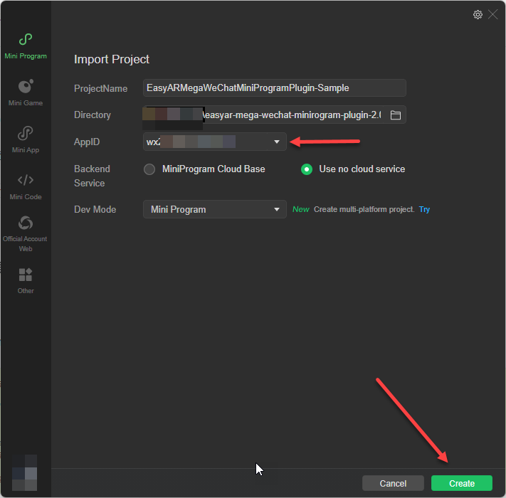Click the Dev Mode label
506x498 pixels.
(x=95, y=209)
